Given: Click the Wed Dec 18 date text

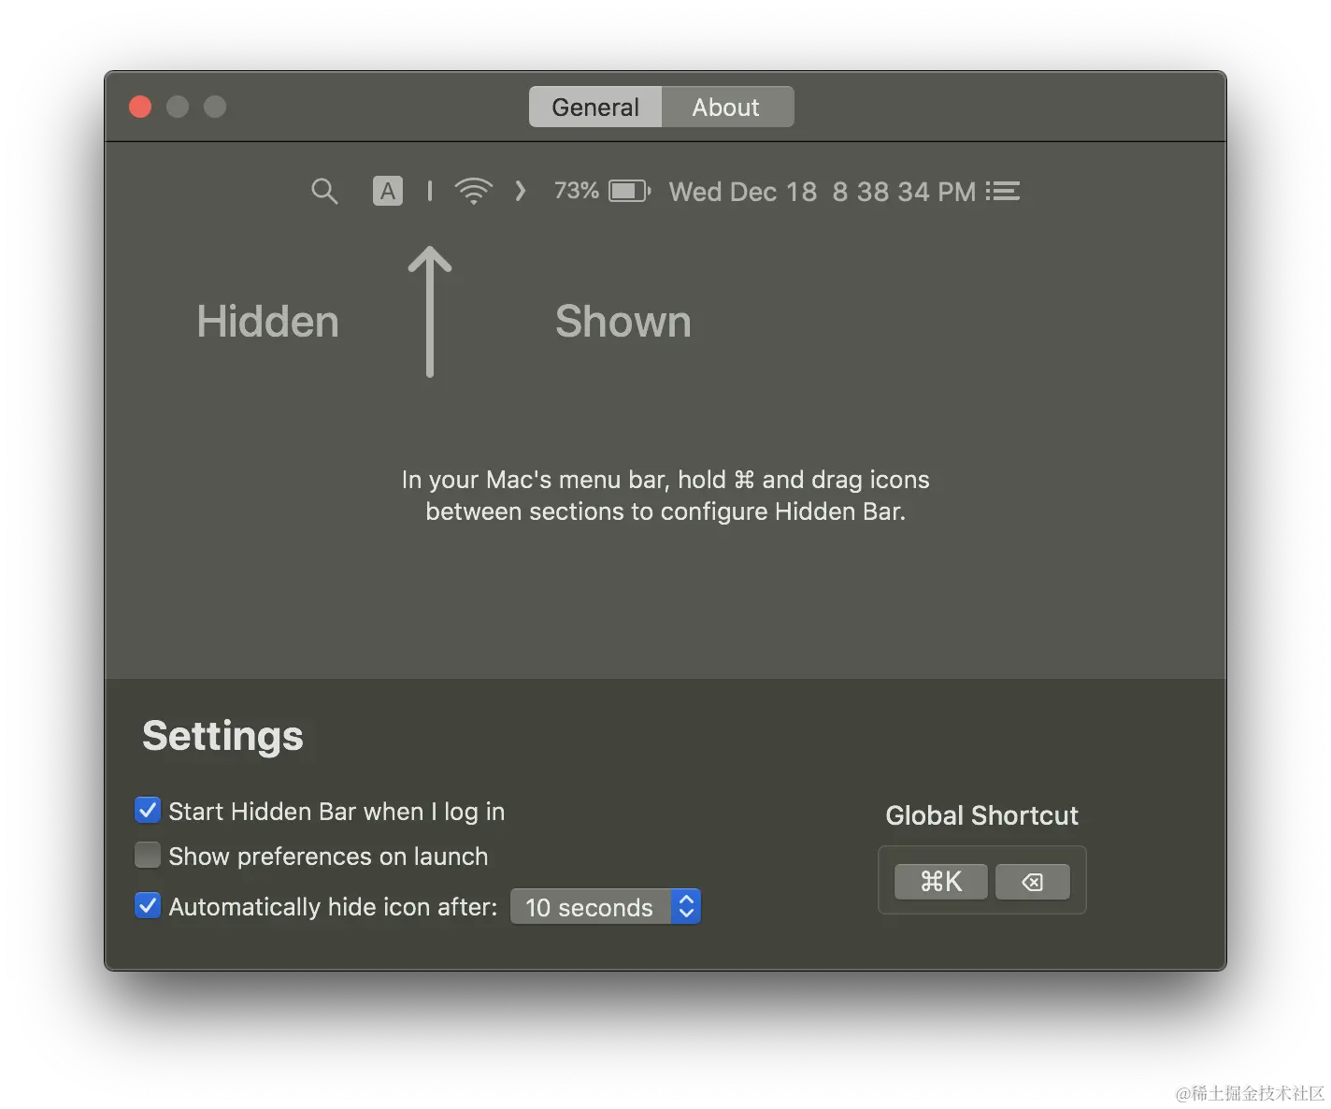Looking at the screenshot, I should pos(743,192).
